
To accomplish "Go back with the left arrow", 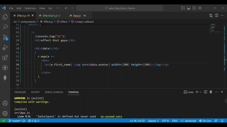I will (66, 8).
